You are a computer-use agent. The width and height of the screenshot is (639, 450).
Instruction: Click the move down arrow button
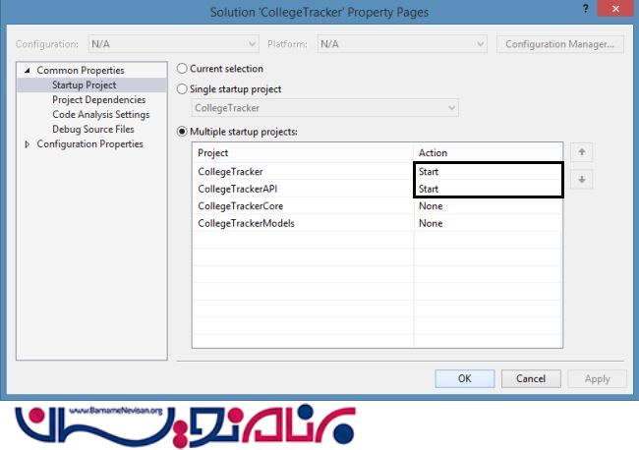(582, 179)
